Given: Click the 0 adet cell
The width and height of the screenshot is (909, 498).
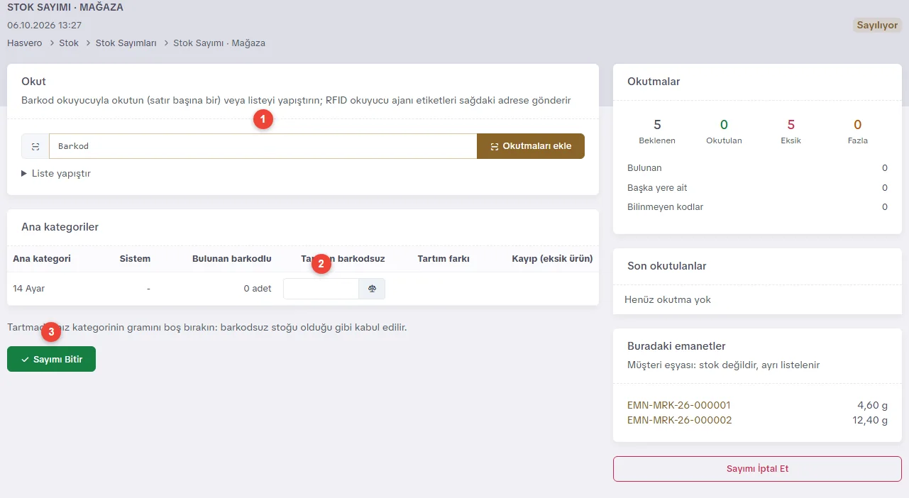Looking at the screenshot, I should (258, 289).
